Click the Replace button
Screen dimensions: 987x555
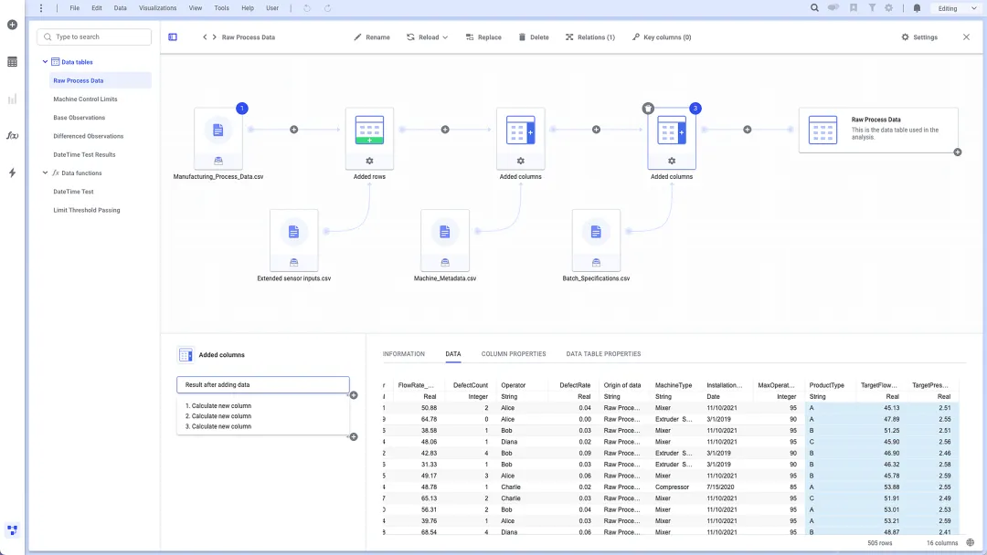coord(483,37)
